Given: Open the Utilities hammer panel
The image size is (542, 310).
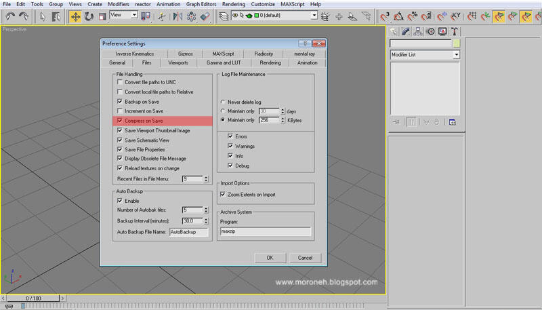Looking at the screenshot, I should click(455, 31).
